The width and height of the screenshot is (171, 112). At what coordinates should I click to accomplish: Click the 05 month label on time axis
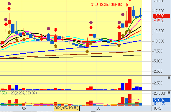pyautogui.click(x=24, y=108)
